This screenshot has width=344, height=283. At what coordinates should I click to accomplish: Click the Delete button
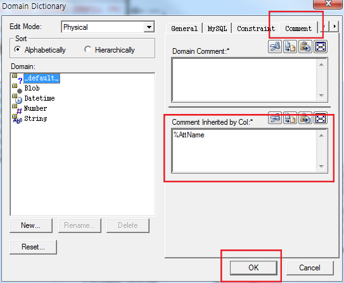pos(128,225)
